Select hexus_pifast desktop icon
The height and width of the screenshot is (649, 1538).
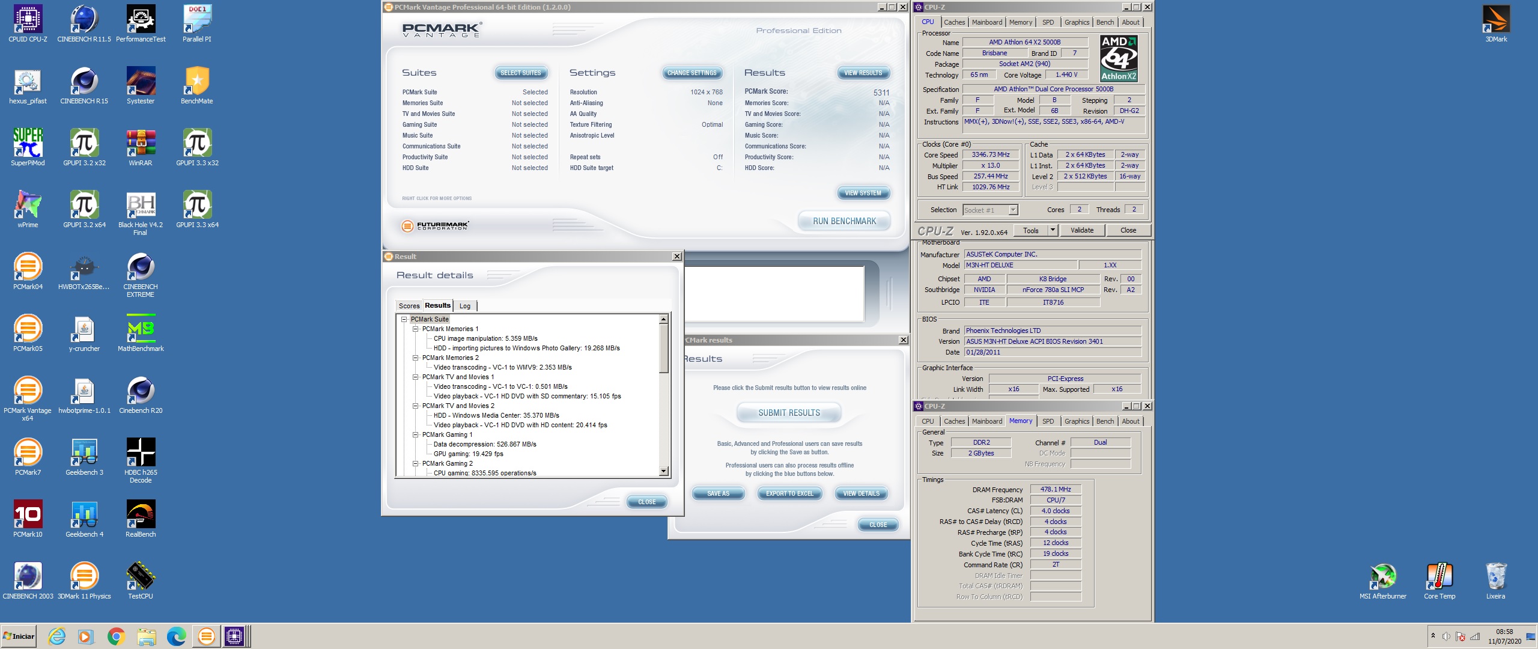point(28,86)
